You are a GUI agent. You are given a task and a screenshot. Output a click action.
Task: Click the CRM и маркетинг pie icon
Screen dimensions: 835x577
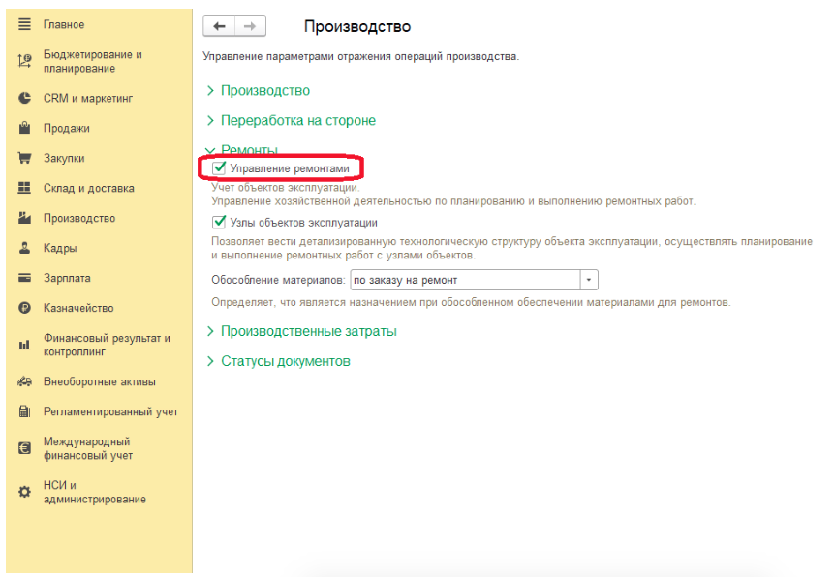coord(24,98)
